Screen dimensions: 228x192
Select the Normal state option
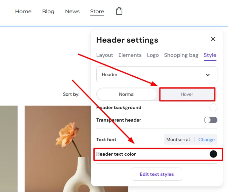coord(126,94)
